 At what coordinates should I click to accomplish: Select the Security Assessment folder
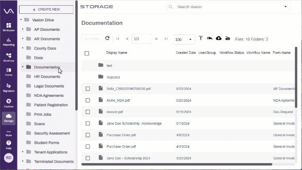pyautogui.click(x=52, y=133)
